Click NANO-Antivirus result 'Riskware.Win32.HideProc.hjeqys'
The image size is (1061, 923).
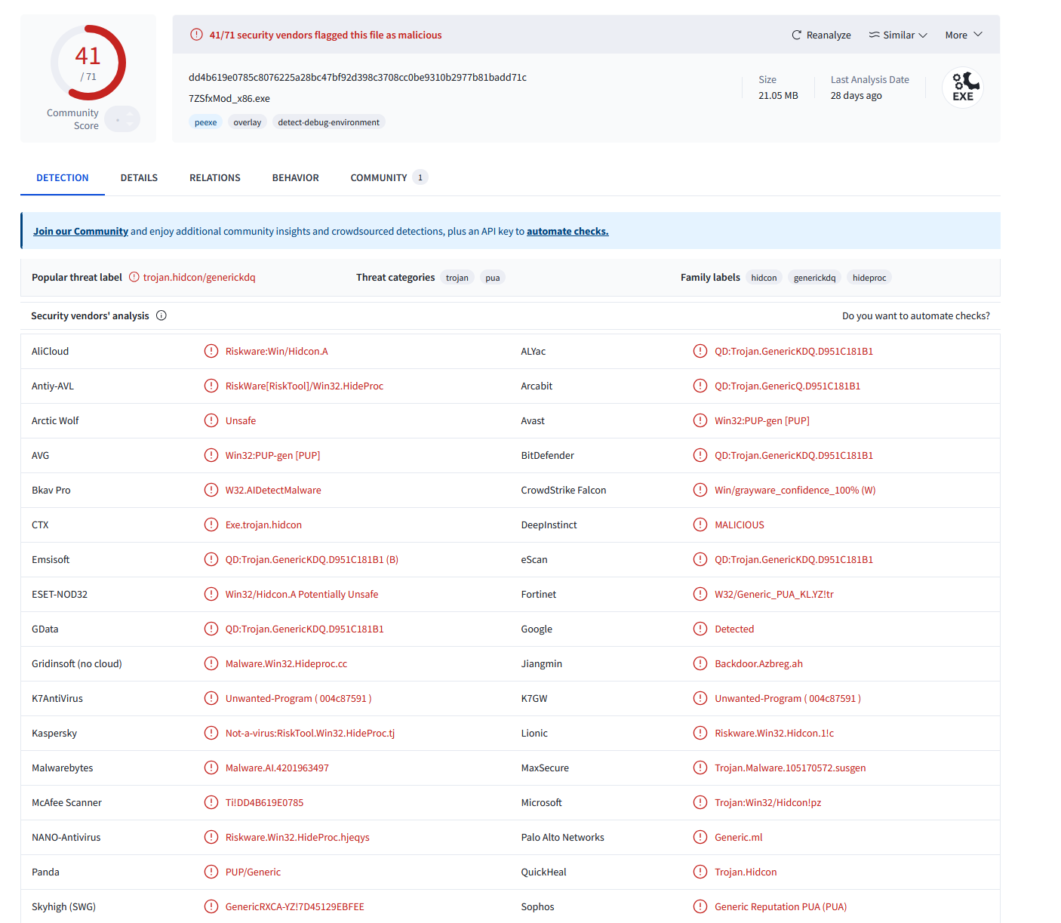click(x=297, y=838)
